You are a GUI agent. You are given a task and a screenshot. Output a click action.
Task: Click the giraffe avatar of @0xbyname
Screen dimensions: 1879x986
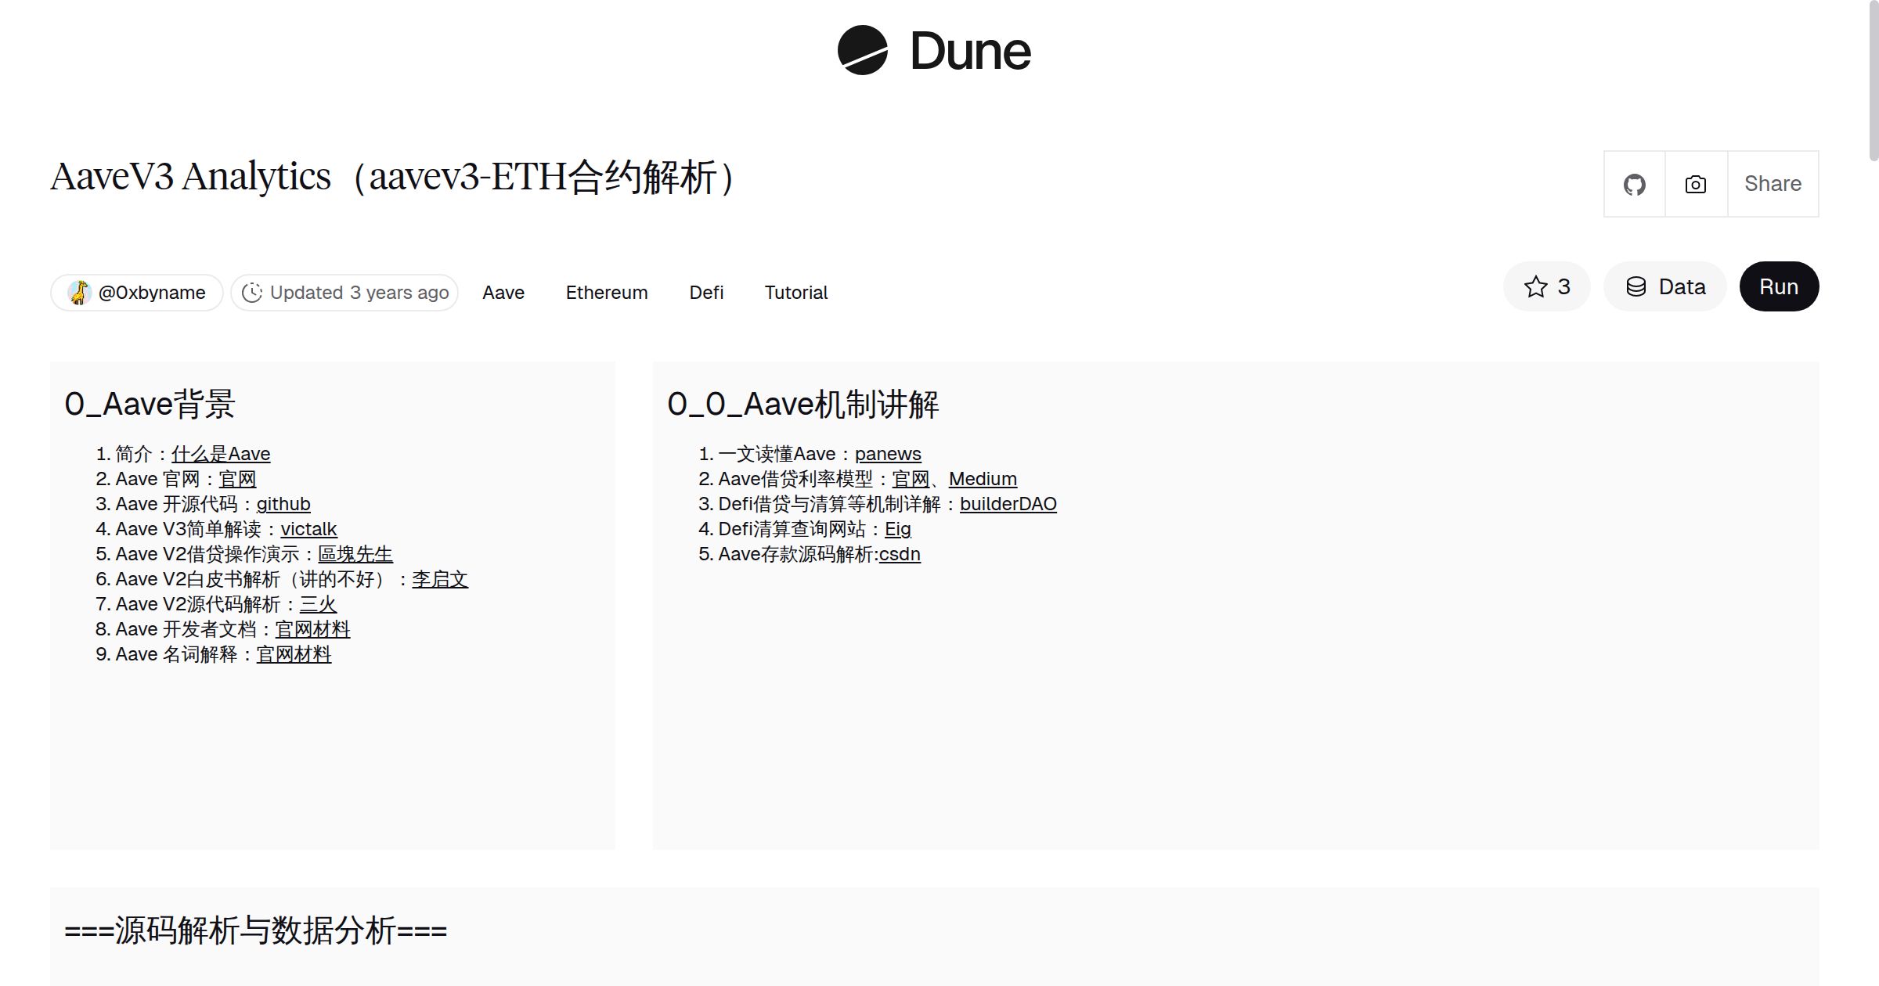tap(81, 291)
